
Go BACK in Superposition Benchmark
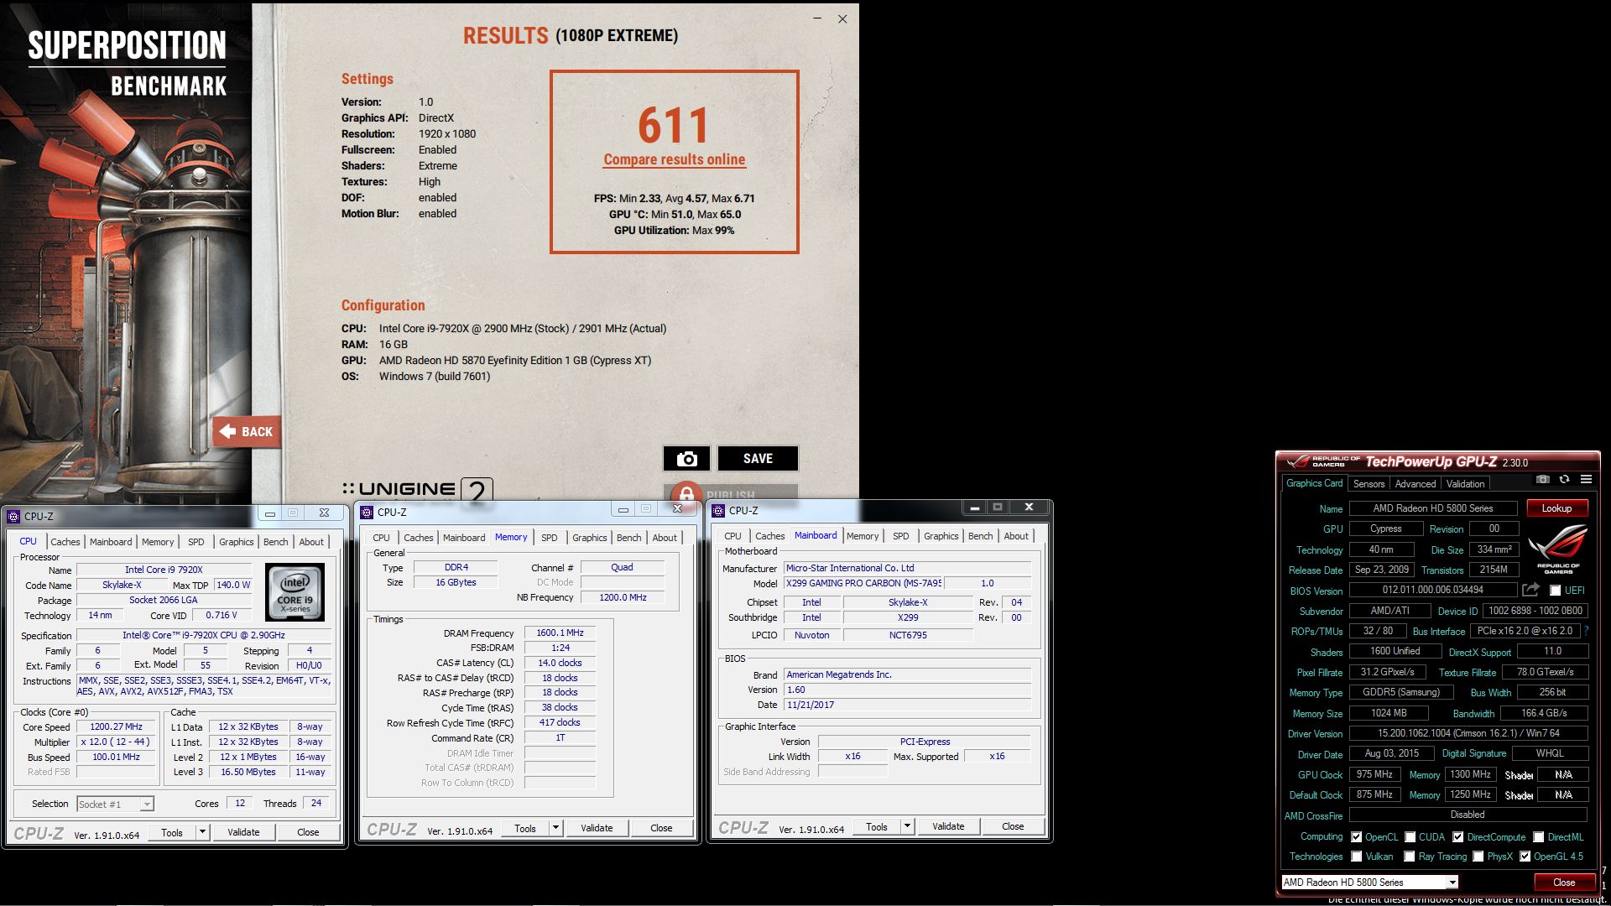pyautogui.click(x=246, y=431)
